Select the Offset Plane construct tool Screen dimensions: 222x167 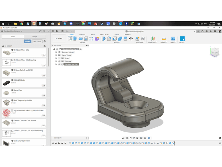coord(153,39)
